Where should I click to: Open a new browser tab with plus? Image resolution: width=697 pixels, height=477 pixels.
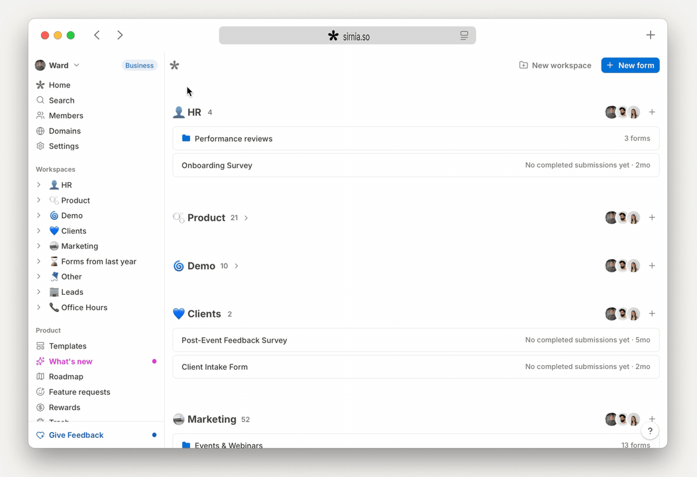tap(651, 35)
